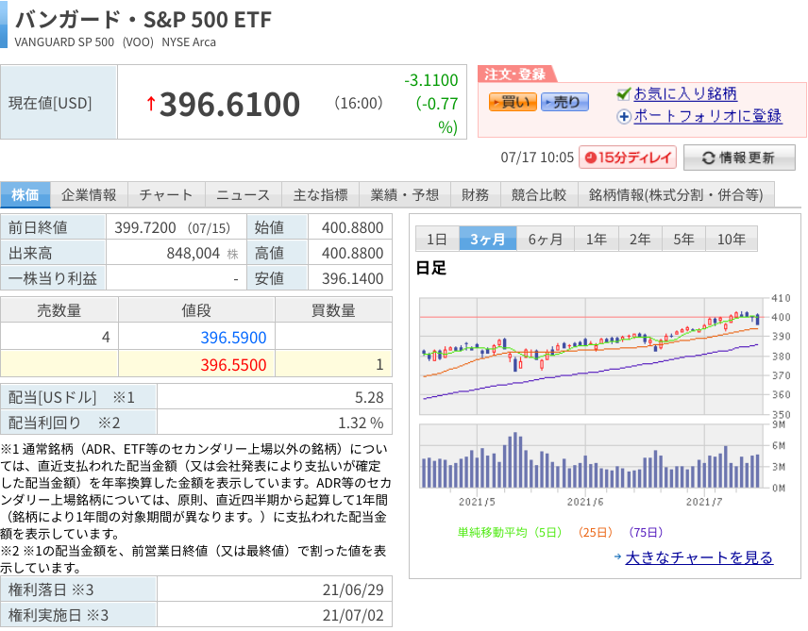
Task: Click ask price 396.5900
Action: click(x=233, y=338)
